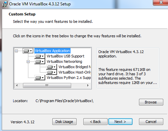This screenshot has height=131, width=168.
Task: Click the right arrow of tree scrollbar
Action: tap(88, 86)
